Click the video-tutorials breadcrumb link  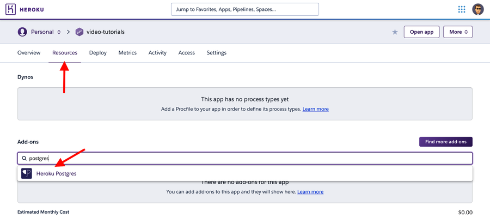(106, 32)
